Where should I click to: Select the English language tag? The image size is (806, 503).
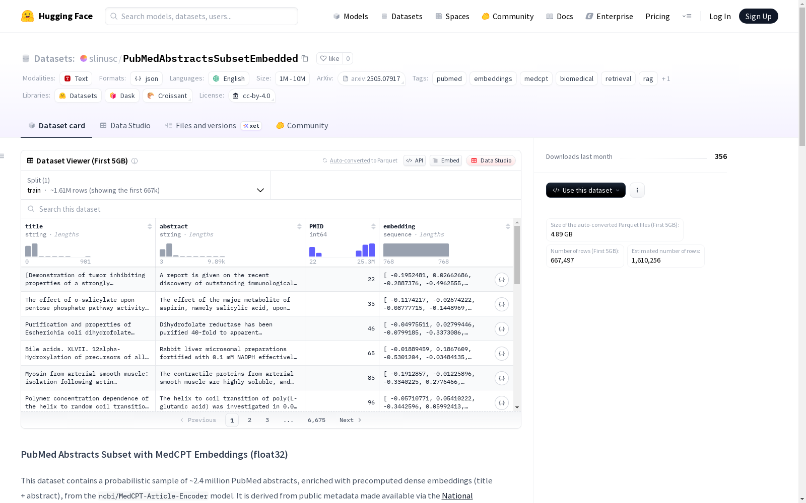[229, 78]
